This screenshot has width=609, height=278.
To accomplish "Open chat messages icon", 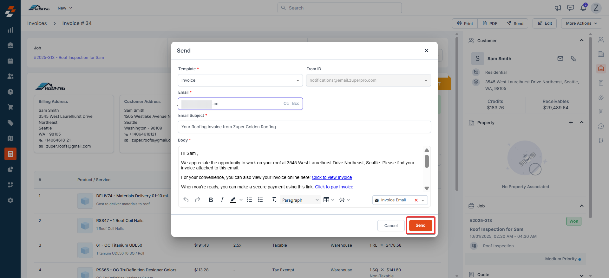I will [571, 8].
